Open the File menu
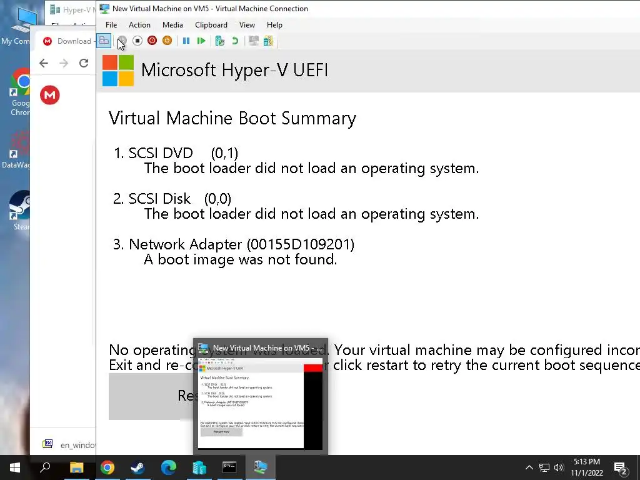 click(111, 25)
